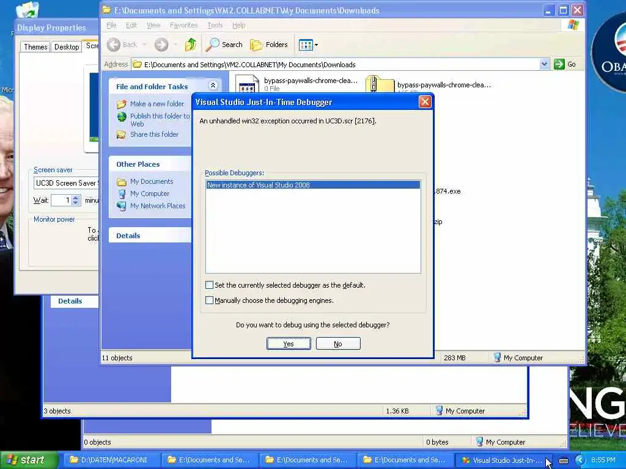Click Yes to debug with selected debugger
Image resolution: width=626 pixels, height=469 pixels.
(x=289, y=344)
